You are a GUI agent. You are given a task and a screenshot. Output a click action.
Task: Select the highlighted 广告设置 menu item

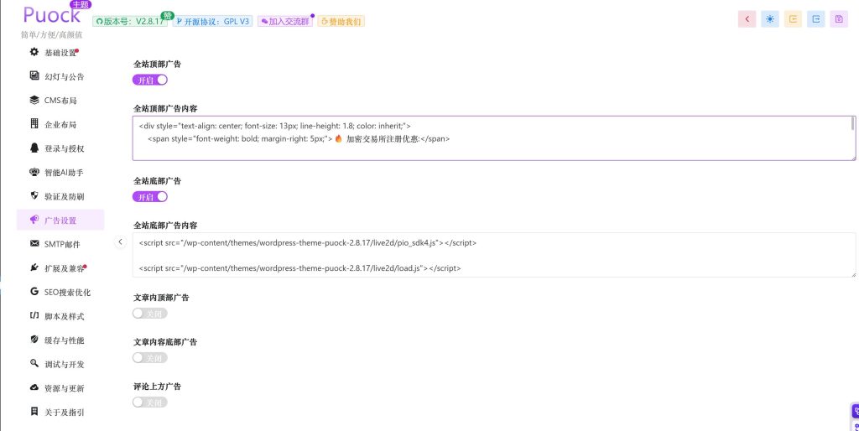(x=60, y=221)
